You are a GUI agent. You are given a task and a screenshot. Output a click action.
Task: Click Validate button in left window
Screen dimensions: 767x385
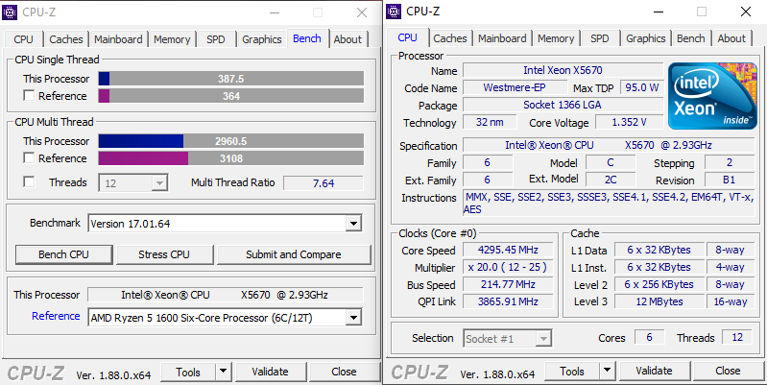coord(270,372)
